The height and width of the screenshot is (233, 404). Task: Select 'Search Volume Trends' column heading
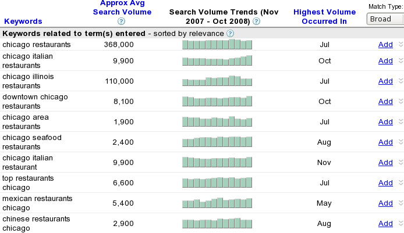pyautogui.click(x=224, y=17)
